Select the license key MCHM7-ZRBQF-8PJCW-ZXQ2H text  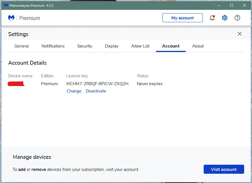click(x=97, y=84)
